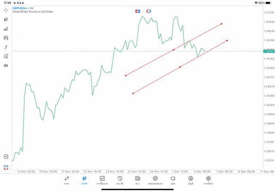Open the function indicators (f) icon
Image resolution: width=275 pixels, height=192 pixels.
click(x=6, y=47)
